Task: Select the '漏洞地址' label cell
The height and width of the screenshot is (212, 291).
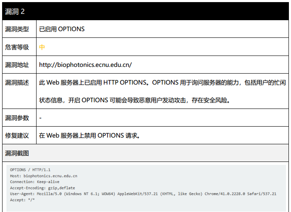Action: pos(19,65)
